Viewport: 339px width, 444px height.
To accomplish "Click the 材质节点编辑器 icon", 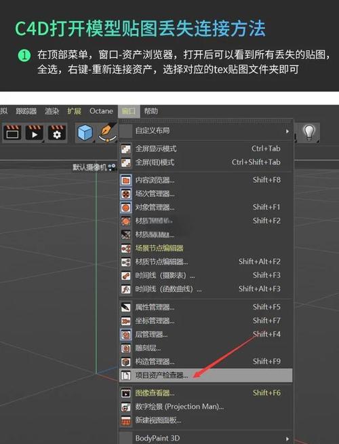I will click(x=126, y=262).
